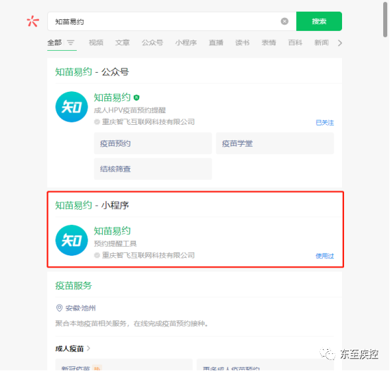
Task: Click the 知苗易约 mini program avatar
Action: 72,241
